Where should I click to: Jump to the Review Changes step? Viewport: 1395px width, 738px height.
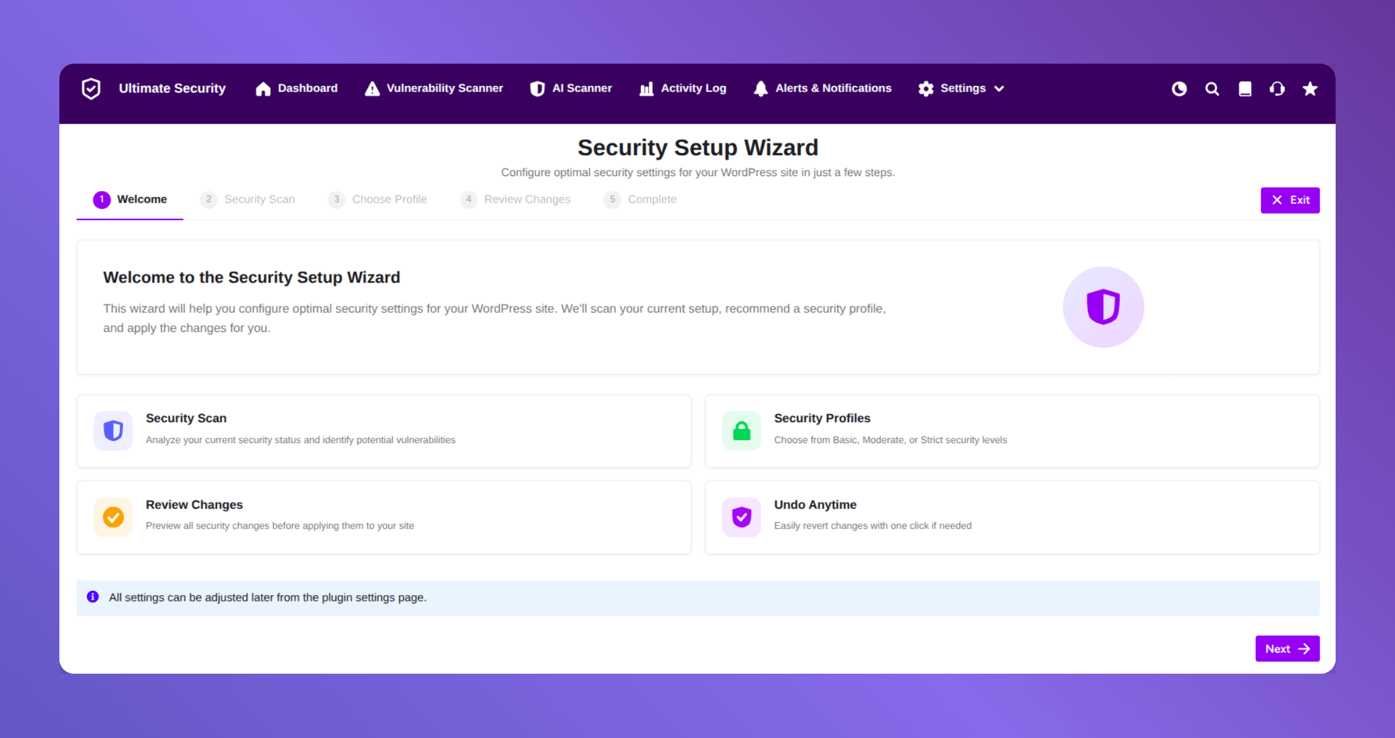point(515,200)
